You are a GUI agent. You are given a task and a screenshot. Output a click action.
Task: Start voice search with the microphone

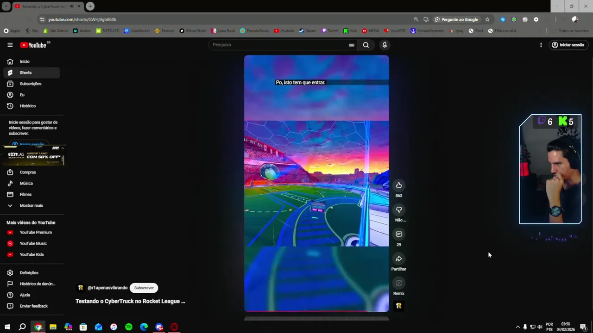(x=385, y=45)
